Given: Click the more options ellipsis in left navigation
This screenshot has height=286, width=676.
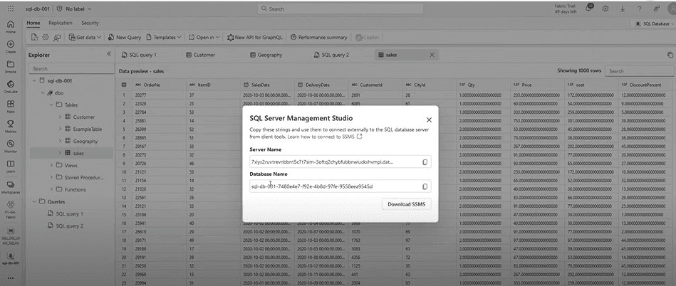Looking at the screenshot, I should pyautogui.click(x=11, y=277).
